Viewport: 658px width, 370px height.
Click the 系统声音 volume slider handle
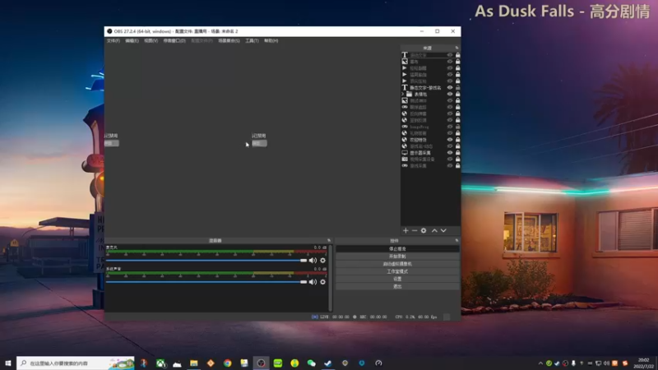[304, 282]
